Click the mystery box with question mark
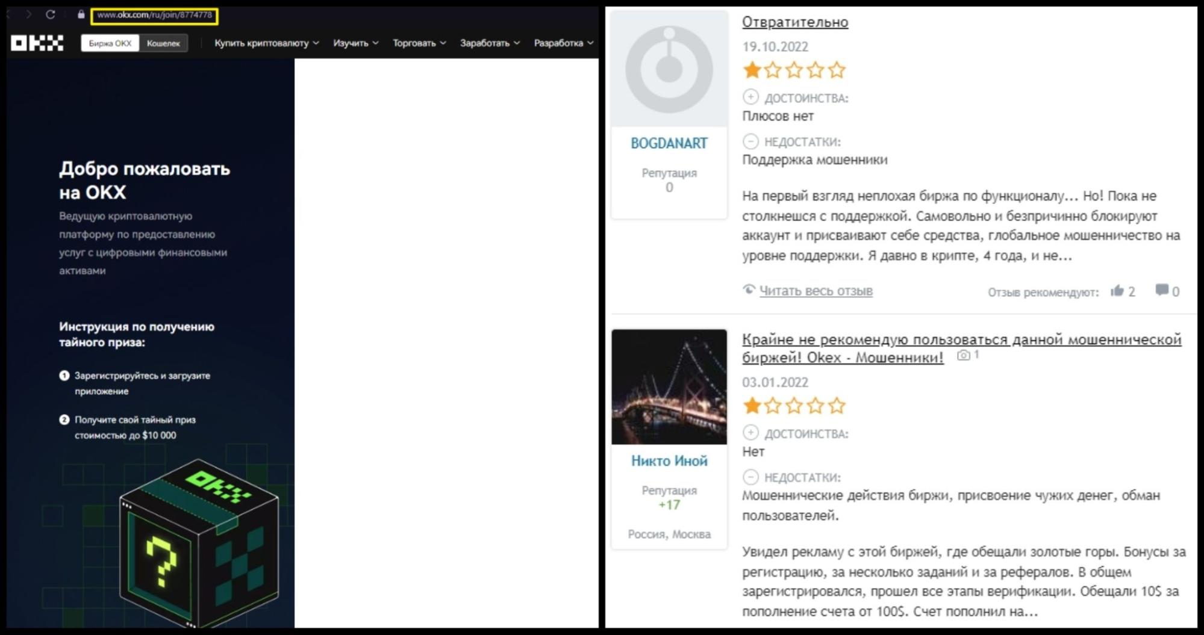Viewport: 1204px width, 635px height. click(199, 544)
